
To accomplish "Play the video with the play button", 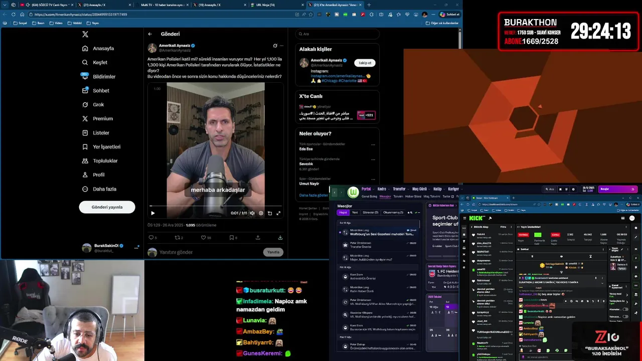I will [153, 213].
